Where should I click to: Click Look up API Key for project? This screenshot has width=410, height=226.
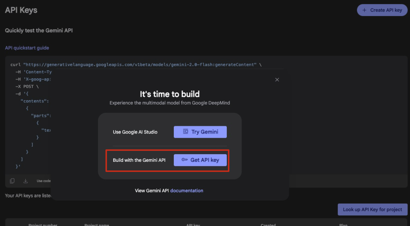372,210
